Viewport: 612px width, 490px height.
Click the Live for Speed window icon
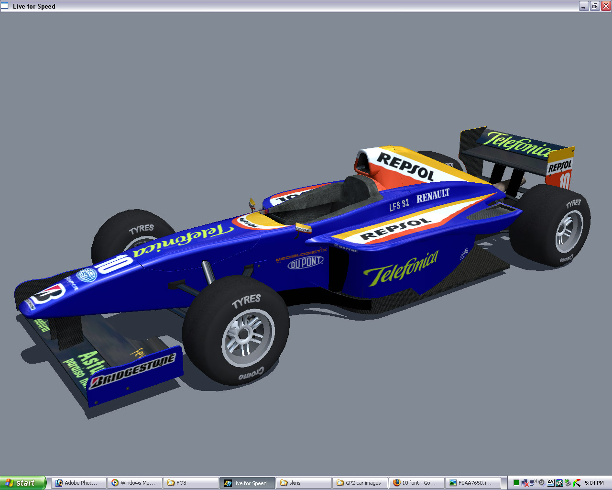pos(5,6)
